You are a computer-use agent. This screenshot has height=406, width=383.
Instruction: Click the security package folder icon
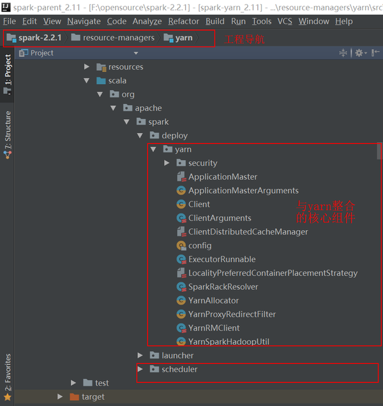[181, 163]
